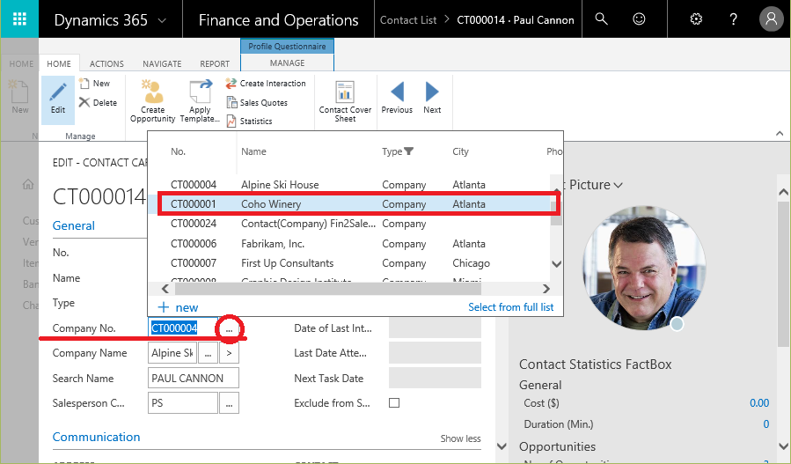Open the Company Name lookup ellipsis button
The image size is (791, 464).
[208, 353]
